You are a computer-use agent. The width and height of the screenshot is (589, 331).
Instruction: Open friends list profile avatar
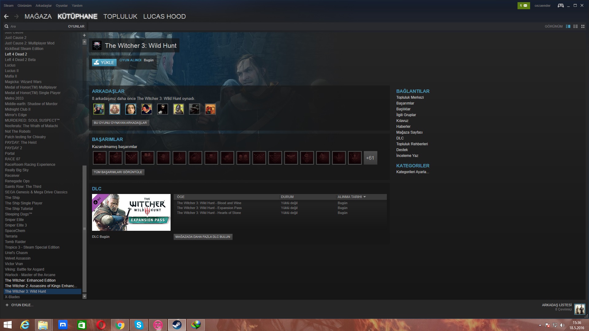(x=580, y=309)
